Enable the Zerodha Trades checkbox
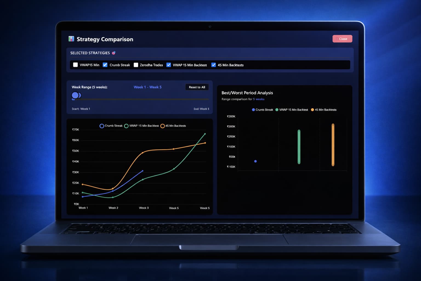 pyautogui.click(x=136, y=65)
